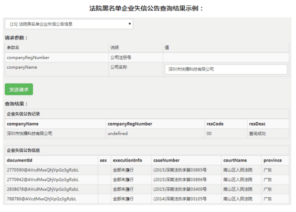The height and width of the screenshot is (212, 296).
Task: Click the executionInfo column header
Action: coord(127,160)
